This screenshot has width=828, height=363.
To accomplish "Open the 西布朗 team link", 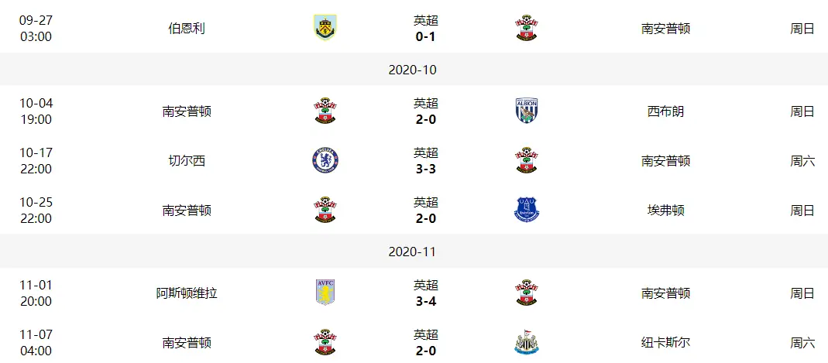I will 665,111.
